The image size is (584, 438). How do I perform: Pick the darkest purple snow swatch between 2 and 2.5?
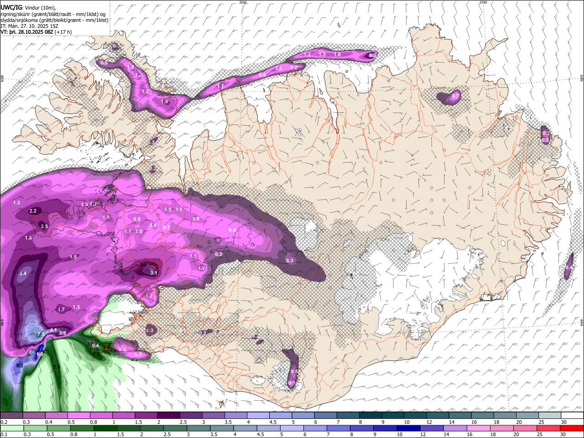tap(169, 415)
